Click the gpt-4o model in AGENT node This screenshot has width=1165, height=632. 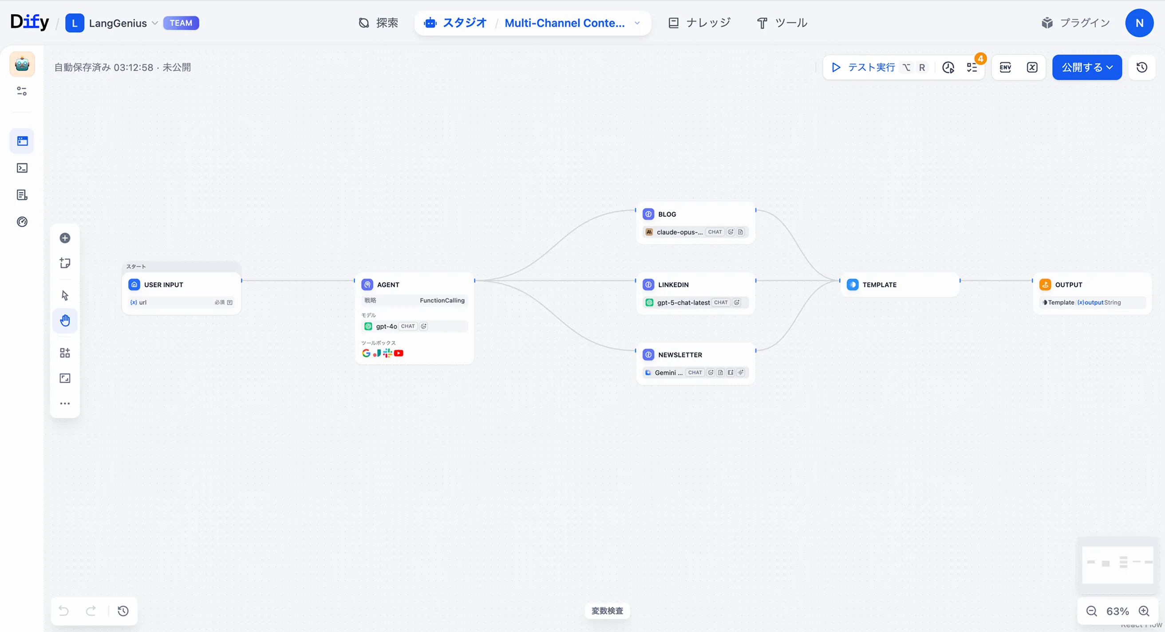coord(414,326)
